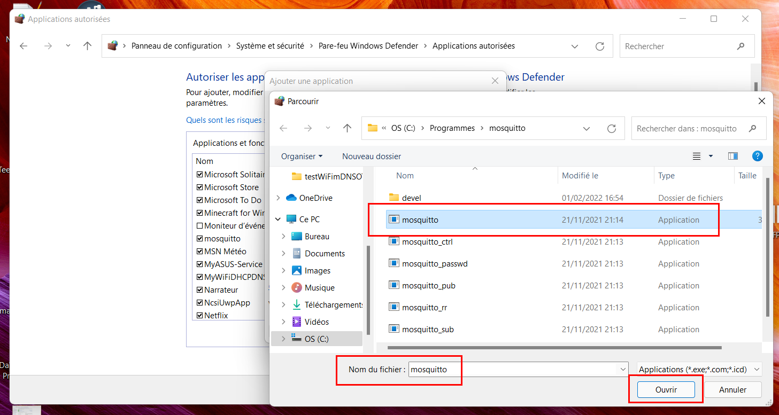Expand the Musique tree node
Viewport: 779px width, 415px height.
coord(283,287)
